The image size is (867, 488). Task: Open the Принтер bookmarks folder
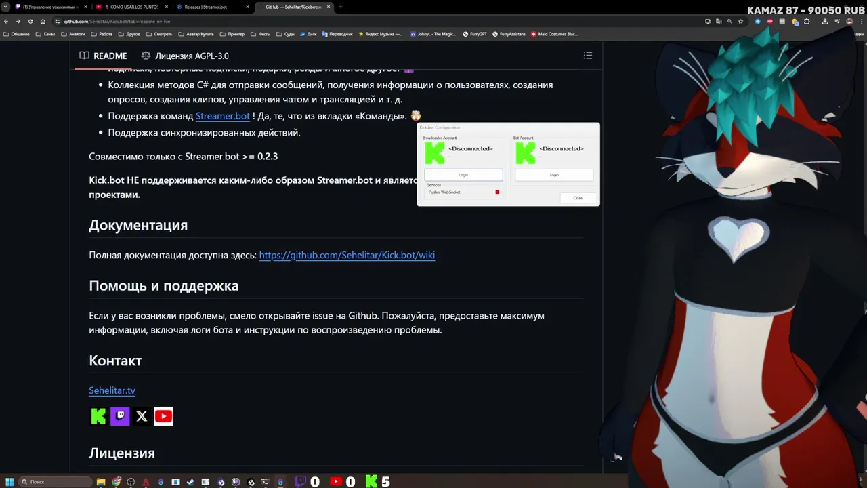[232, 34]
